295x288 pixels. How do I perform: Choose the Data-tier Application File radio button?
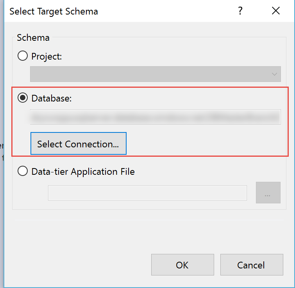point(23,171)
